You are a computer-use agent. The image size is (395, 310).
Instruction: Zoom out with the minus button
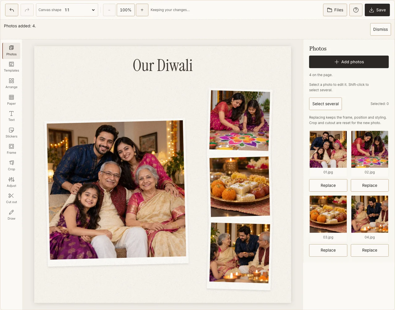pyautogui.click(x=109, y=10)
